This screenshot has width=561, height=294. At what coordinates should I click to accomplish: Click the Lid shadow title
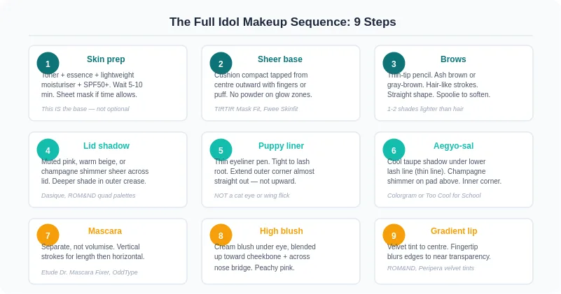tap(106, 146)
